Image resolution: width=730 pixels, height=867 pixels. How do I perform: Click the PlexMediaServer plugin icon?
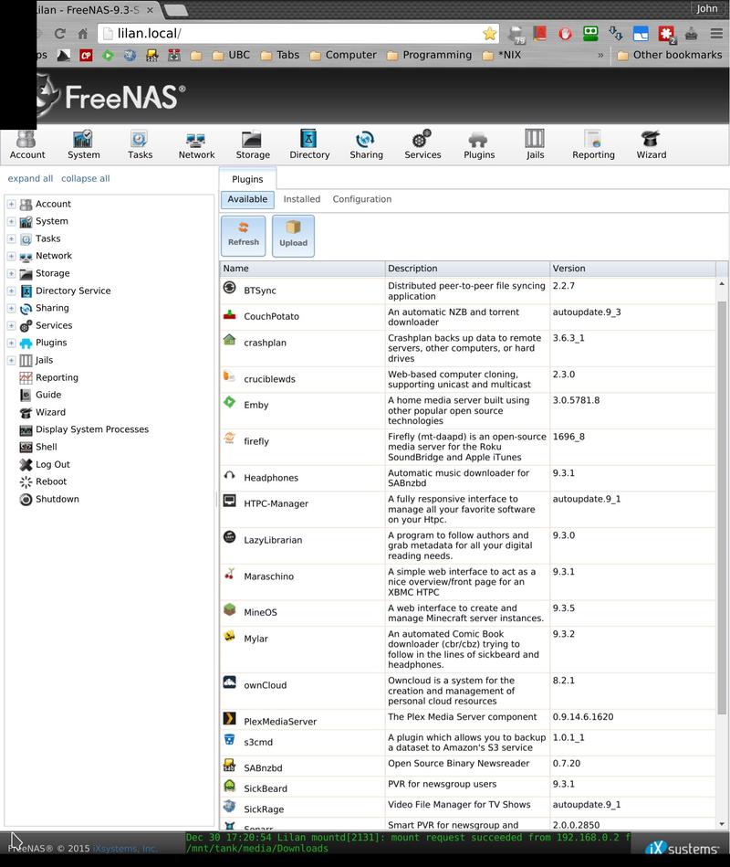point(229,718)
